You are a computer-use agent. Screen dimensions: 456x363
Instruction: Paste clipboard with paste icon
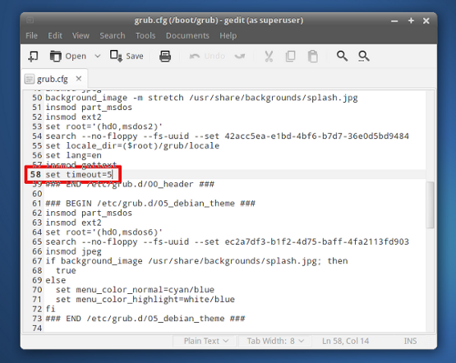click(313, 56)
